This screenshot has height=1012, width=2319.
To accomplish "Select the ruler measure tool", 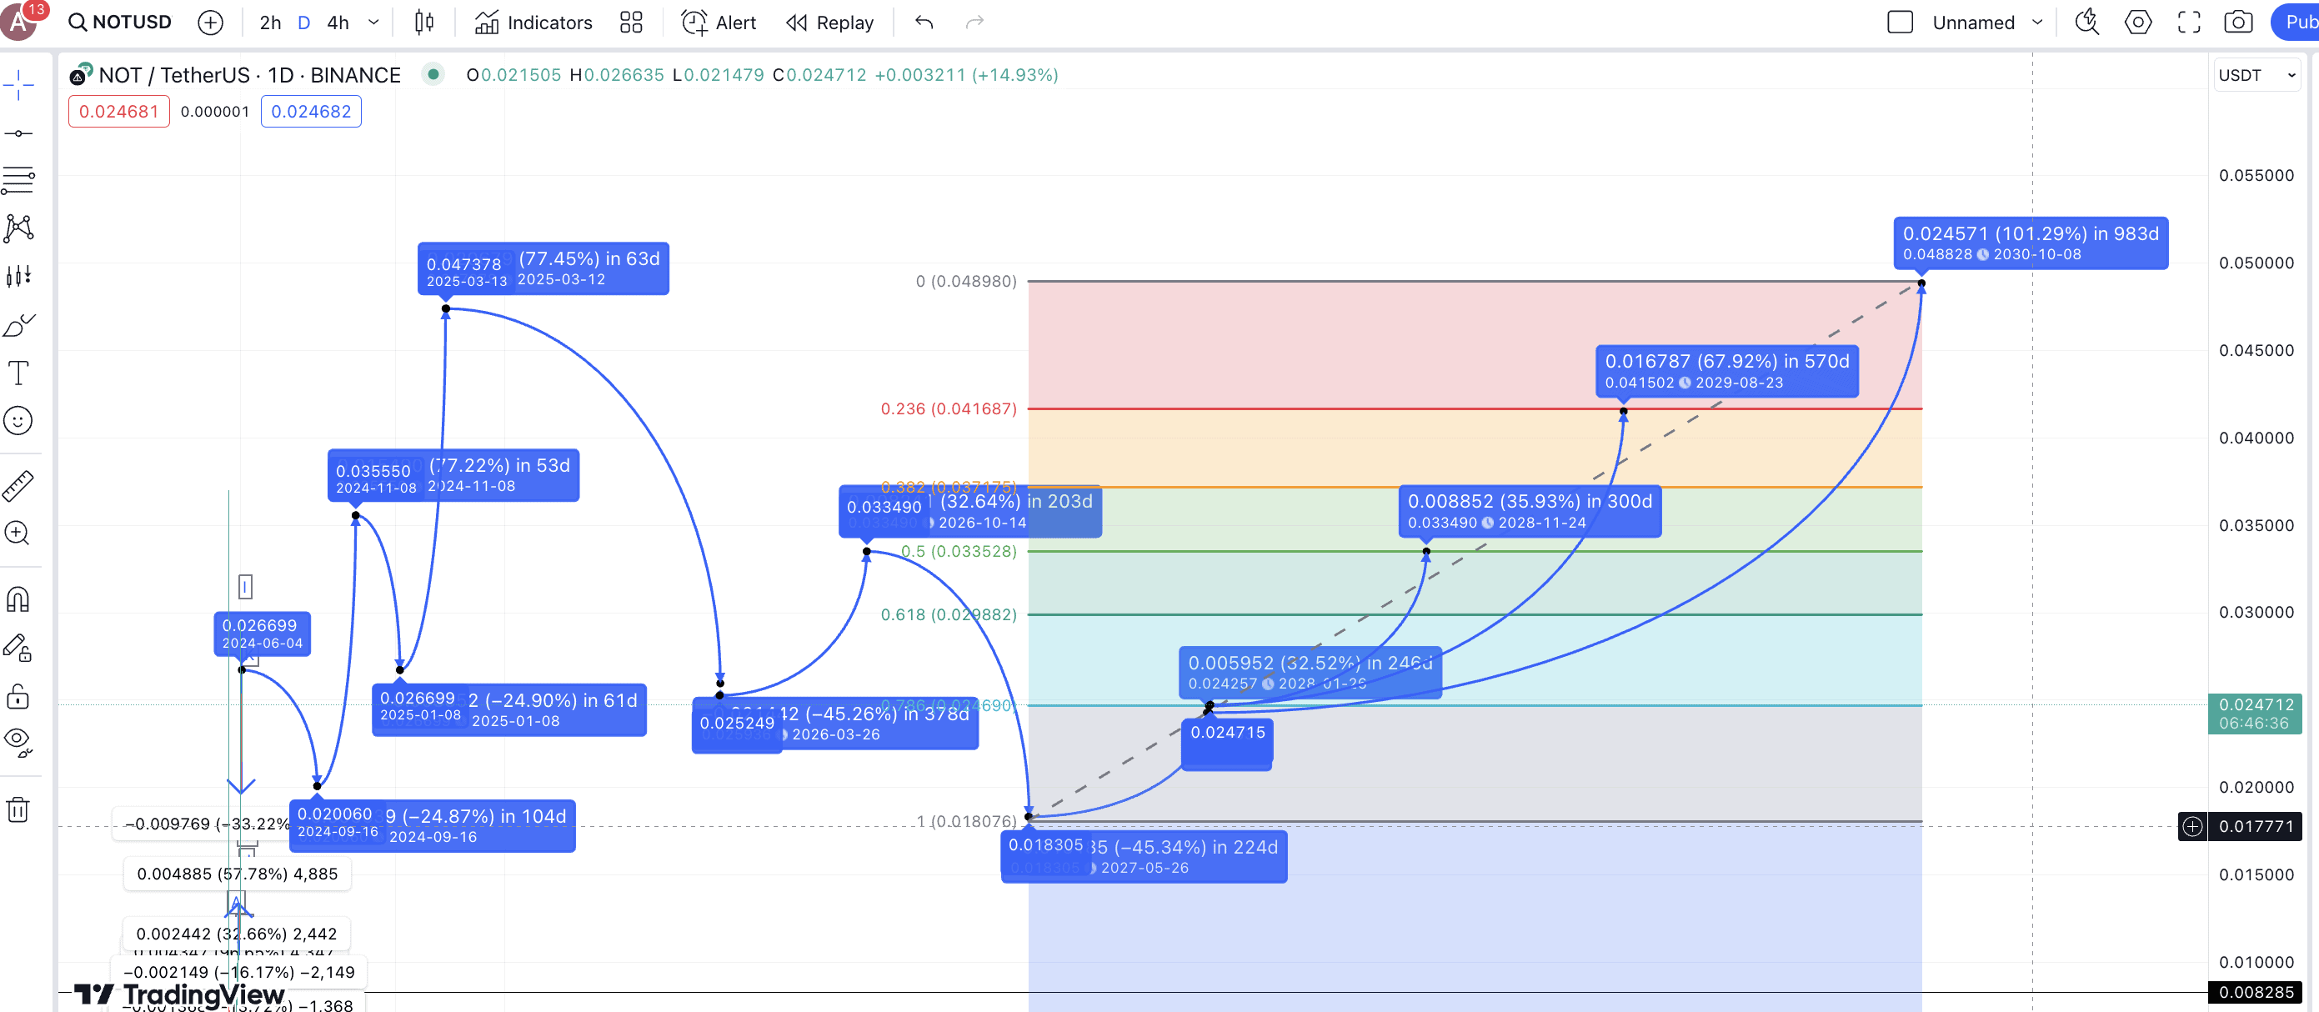I will coord(18,486).
